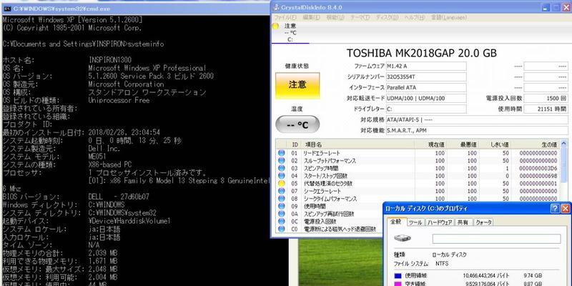The width and height of the screenshot is (572, 286).
Task: Click the TOSHIBA MK2018GAP 20.0 GB title
Action: [421, 53]
